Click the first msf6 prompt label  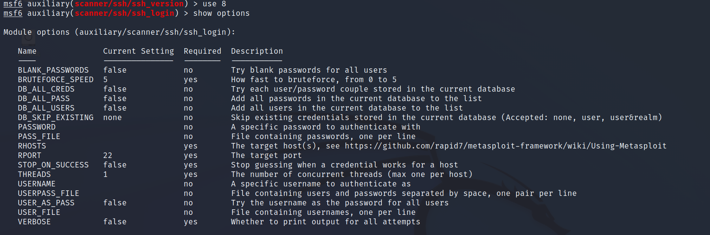(x=13, y=4)
